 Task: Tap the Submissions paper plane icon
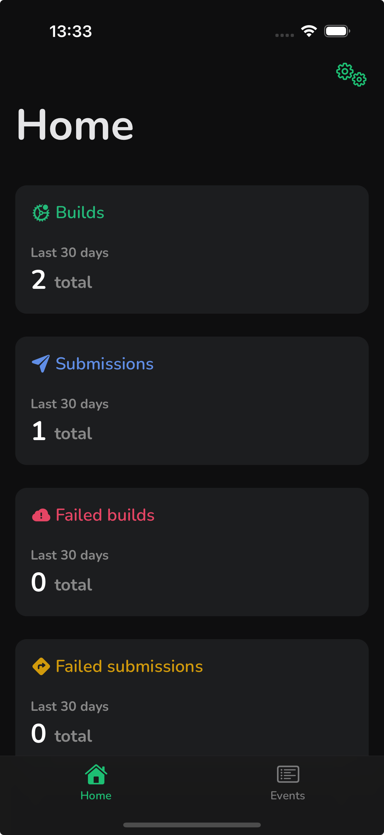tap(41, 363)
